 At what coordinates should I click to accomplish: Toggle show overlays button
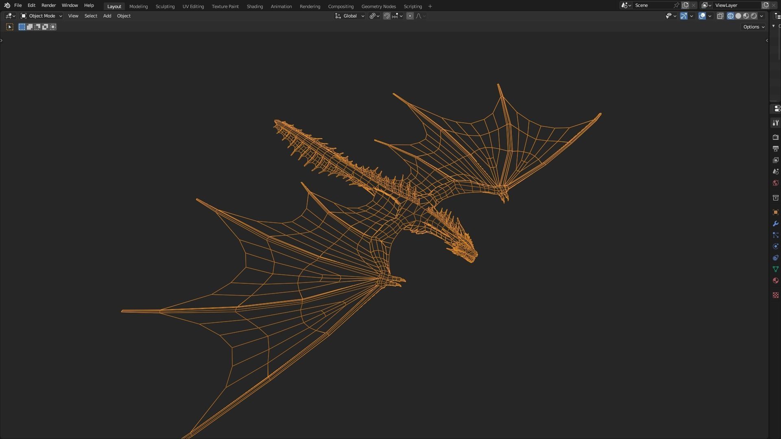702,16
